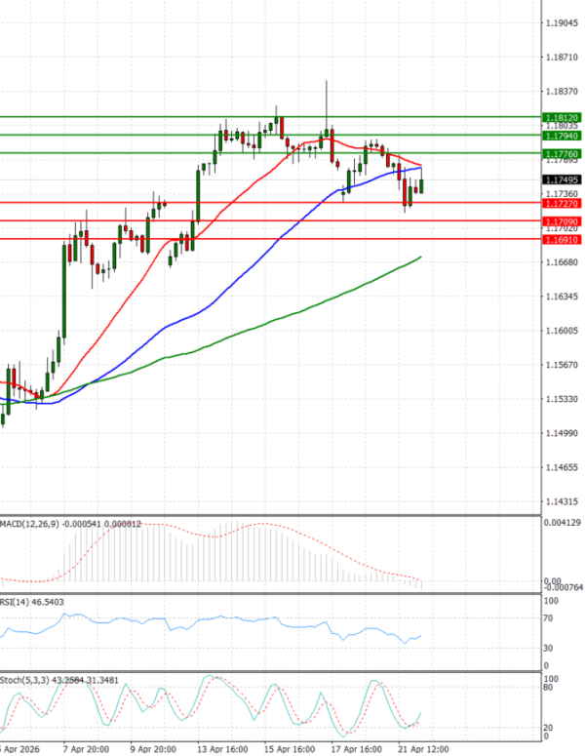Click the 1.17270 red support label
The image size is (585, 756).
point(562,203)
